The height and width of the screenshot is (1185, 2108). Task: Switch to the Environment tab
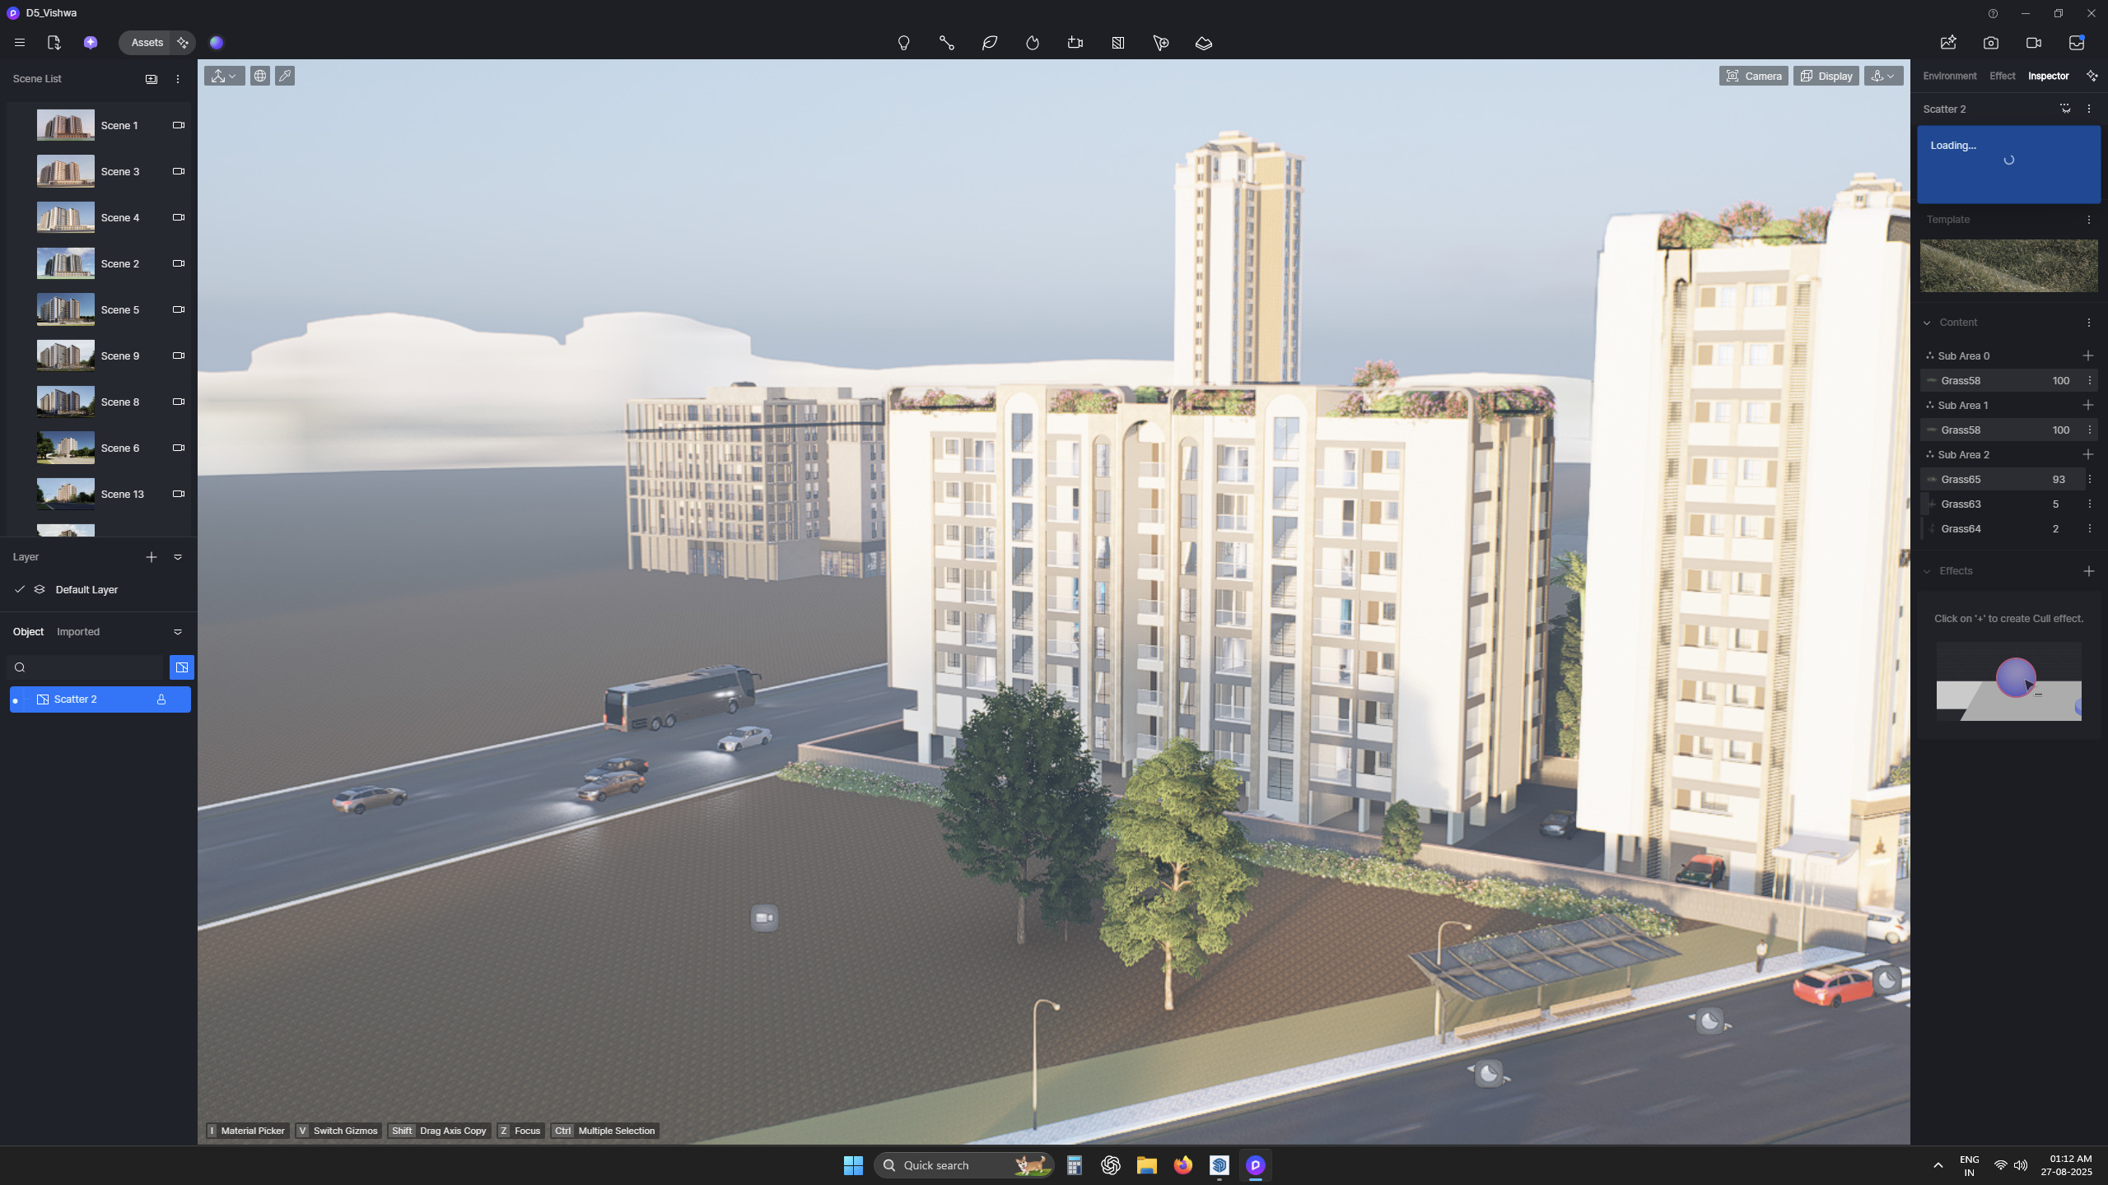point(1949,76)
